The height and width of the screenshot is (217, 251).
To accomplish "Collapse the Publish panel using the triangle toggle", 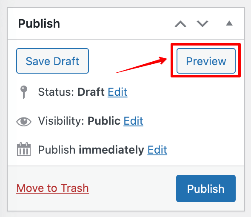I will click(229, 23).
